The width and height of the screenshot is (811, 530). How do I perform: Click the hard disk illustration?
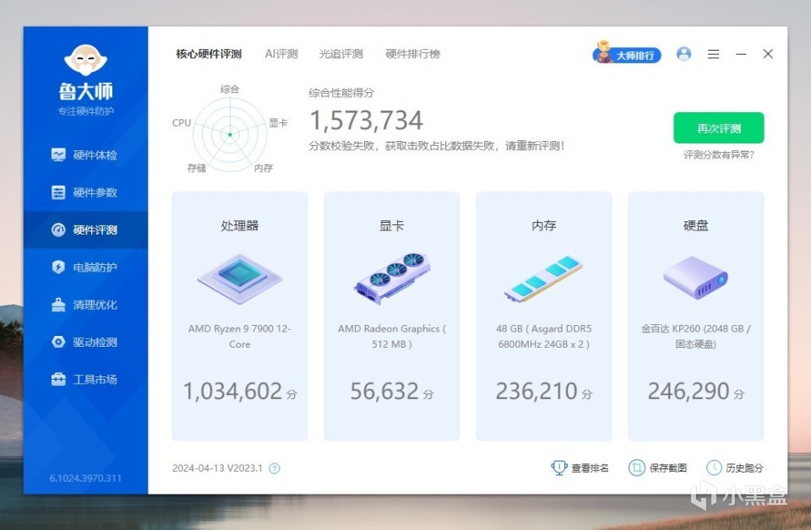695,278
